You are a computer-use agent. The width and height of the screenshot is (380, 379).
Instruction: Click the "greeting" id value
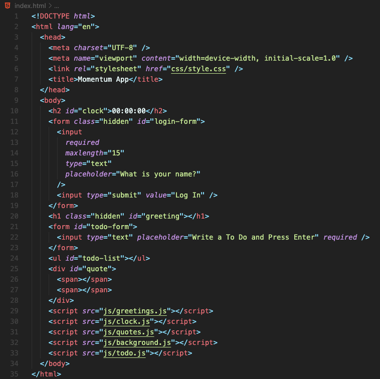(162, 217)
